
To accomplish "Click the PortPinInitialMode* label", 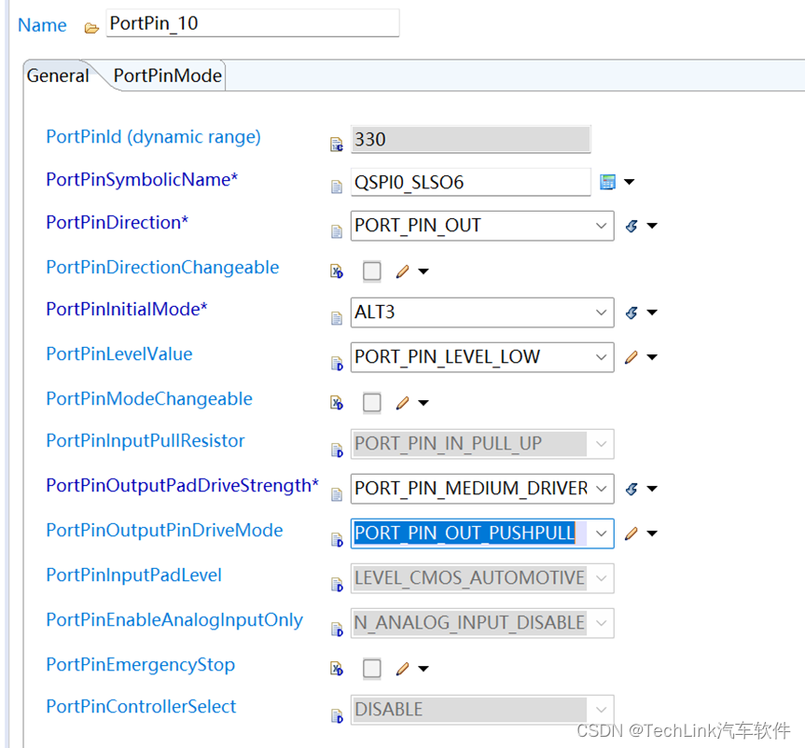I will pyautogui.click(x=127, y=310).
